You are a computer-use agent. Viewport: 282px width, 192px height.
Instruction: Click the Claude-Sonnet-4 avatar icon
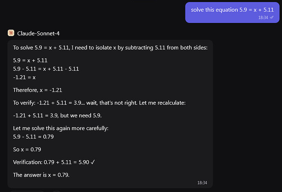(11, 33)
